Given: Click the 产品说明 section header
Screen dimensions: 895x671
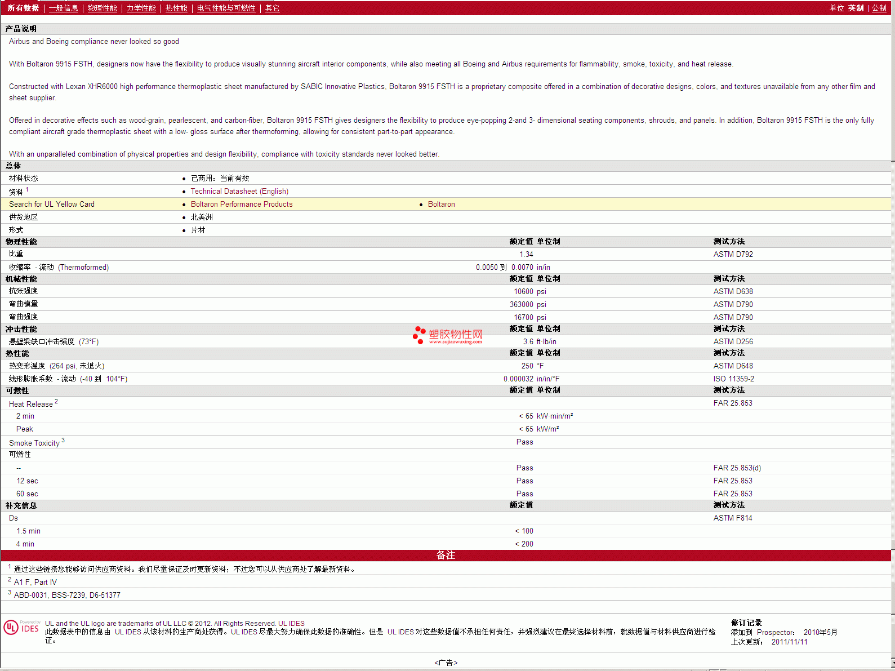Looking at the screenshot, I should (x=21, y=29).
